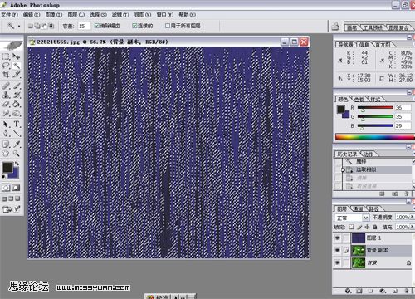415x299 pixels.
Task: Select the Rectangular Marquee tool
Action: [x=6, y=56]
